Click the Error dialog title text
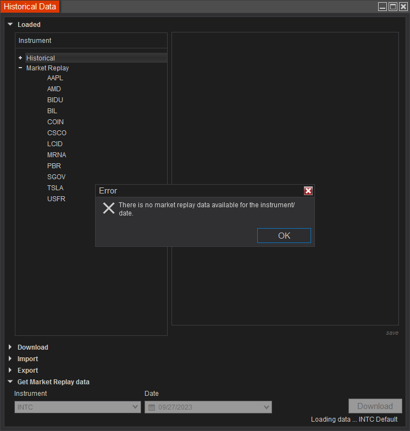The width and height of the screenshot is (410, 431). [108, 191]
